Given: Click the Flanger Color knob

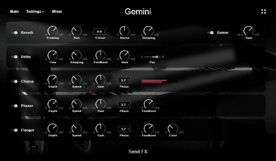Looking at the screenshot, I should (173, 128).
